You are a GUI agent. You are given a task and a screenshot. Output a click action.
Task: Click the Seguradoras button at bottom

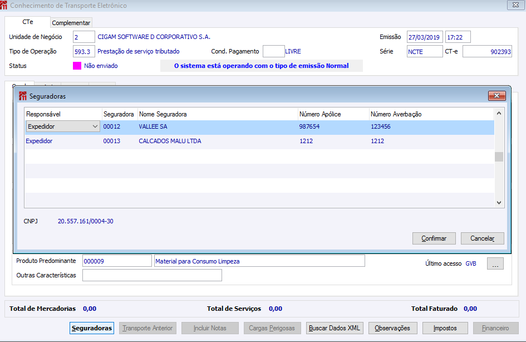click(92, 328)
